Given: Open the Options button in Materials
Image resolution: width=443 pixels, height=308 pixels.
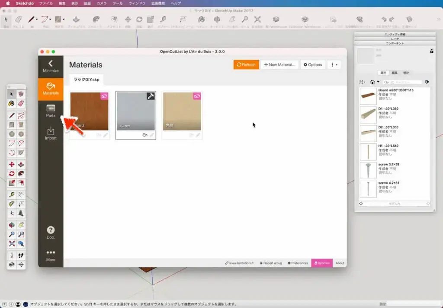Looking at the screenshot, I should [313, 65].
